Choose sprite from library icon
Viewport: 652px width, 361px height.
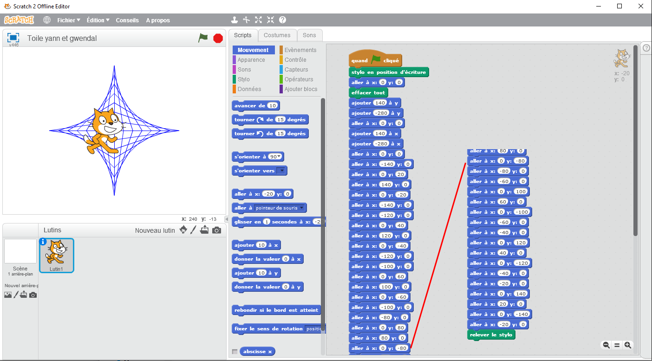183,230
